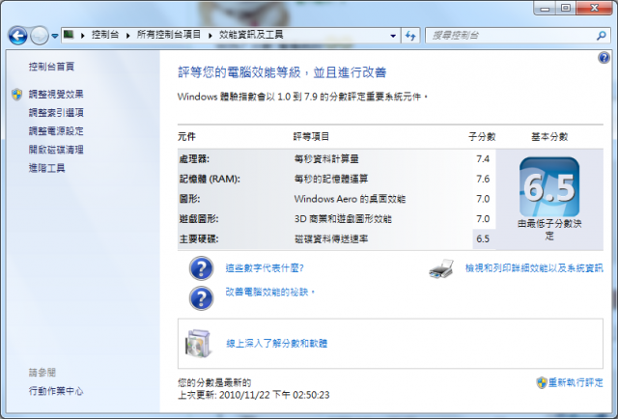Open 檢視和列印詳細效能以及系統資訊 link

point(534,268)
